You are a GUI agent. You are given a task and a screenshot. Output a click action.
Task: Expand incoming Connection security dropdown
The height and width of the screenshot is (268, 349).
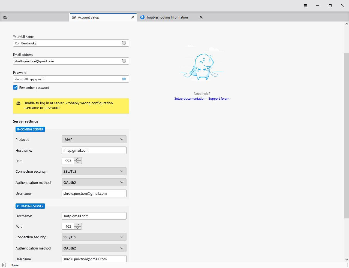click(94, 171)
